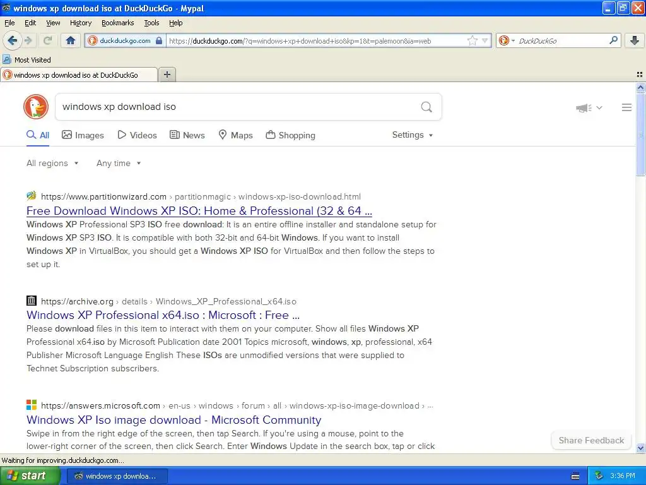The width and height of the screenshot is (646, 485).
Task: Click the DuckDuckGo duck logo
Action: click(x=36, y=107)
